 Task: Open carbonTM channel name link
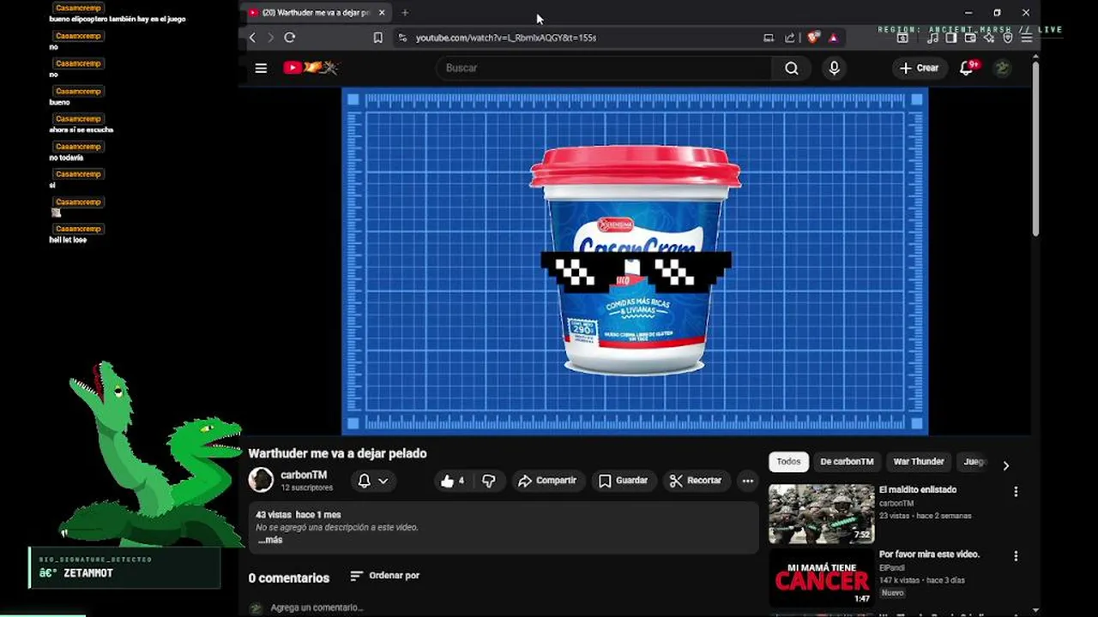click(304, 475)
